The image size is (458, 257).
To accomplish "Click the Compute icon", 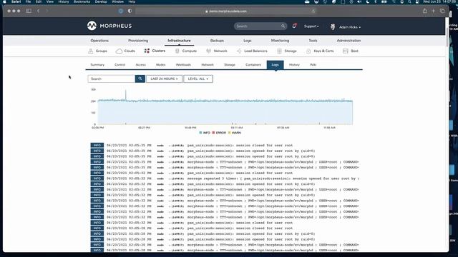I will 177,51.
